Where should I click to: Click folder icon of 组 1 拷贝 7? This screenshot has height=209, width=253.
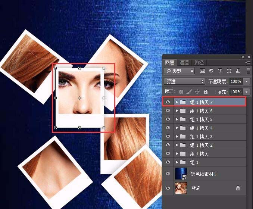click(183, 102)
